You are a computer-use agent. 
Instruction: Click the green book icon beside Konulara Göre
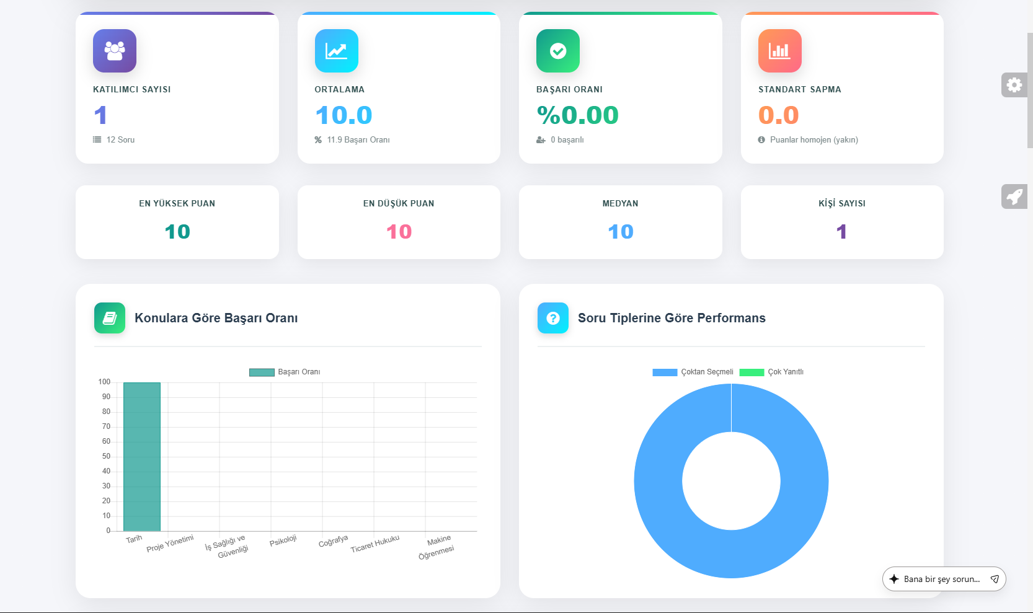[x=110, y=318]
